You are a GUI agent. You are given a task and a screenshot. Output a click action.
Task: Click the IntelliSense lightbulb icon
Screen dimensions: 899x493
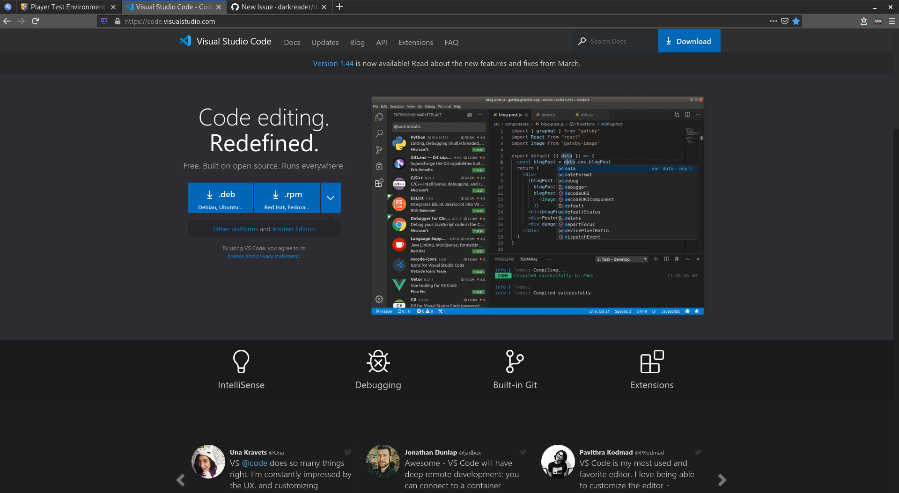click(241, 361)
